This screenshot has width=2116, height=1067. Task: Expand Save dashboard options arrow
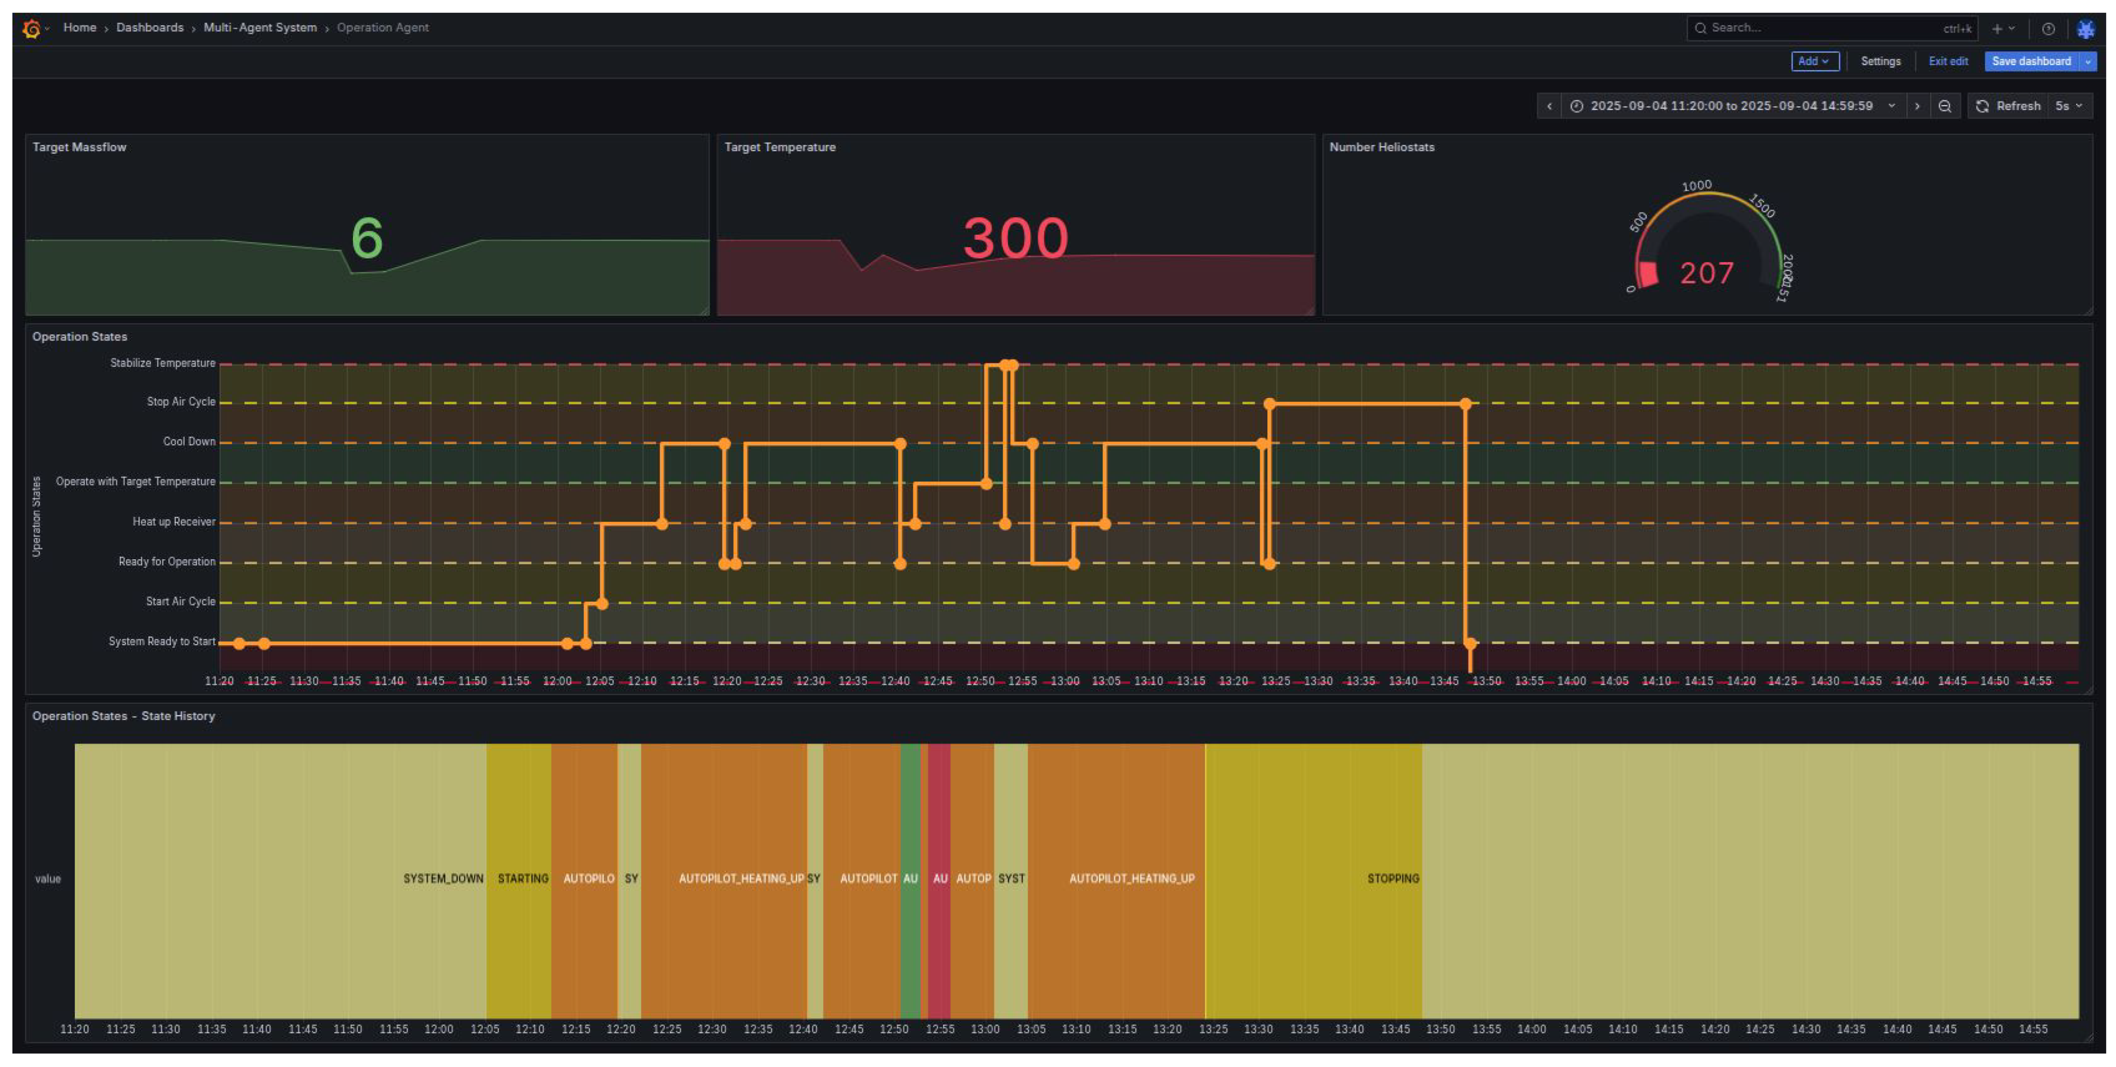(x=2088, y=62)
